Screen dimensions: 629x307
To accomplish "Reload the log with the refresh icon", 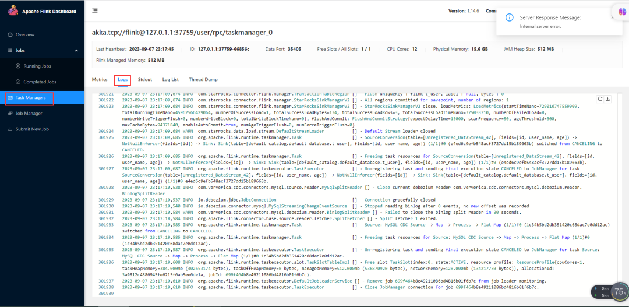I will tap(600, 99).
